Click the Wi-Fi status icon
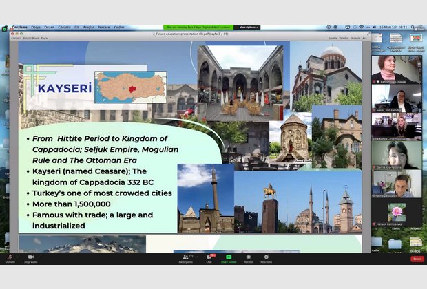 (362, 28)
